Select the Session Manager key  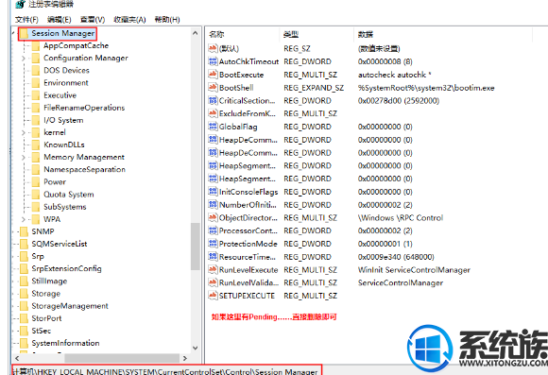click(x=63, y=34)
